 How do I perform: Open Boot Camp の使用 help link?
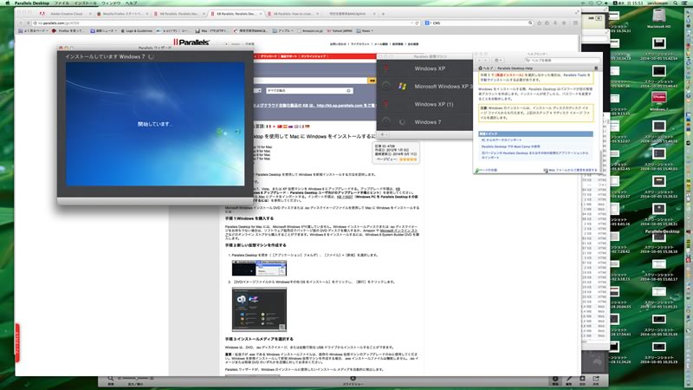(x=510, y=146)
